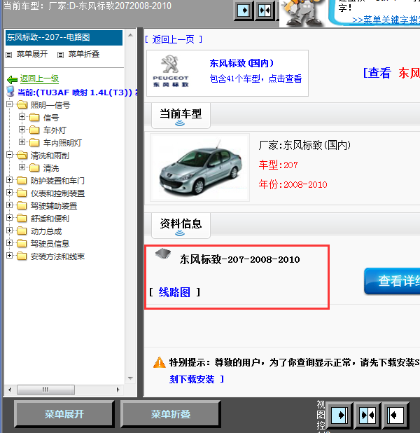Expand the 防护装置和车门 tree node
The height and width of the screenshot is (433, 420).
pos(9,180)
